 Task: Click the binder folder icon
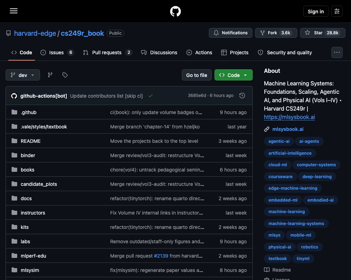coord(14,155)
